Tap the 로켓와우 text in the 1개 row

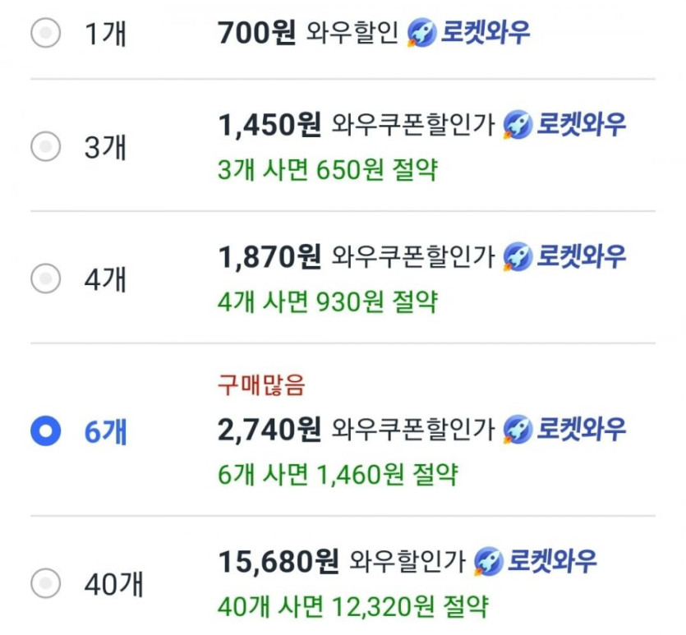[x=485, y=34]
